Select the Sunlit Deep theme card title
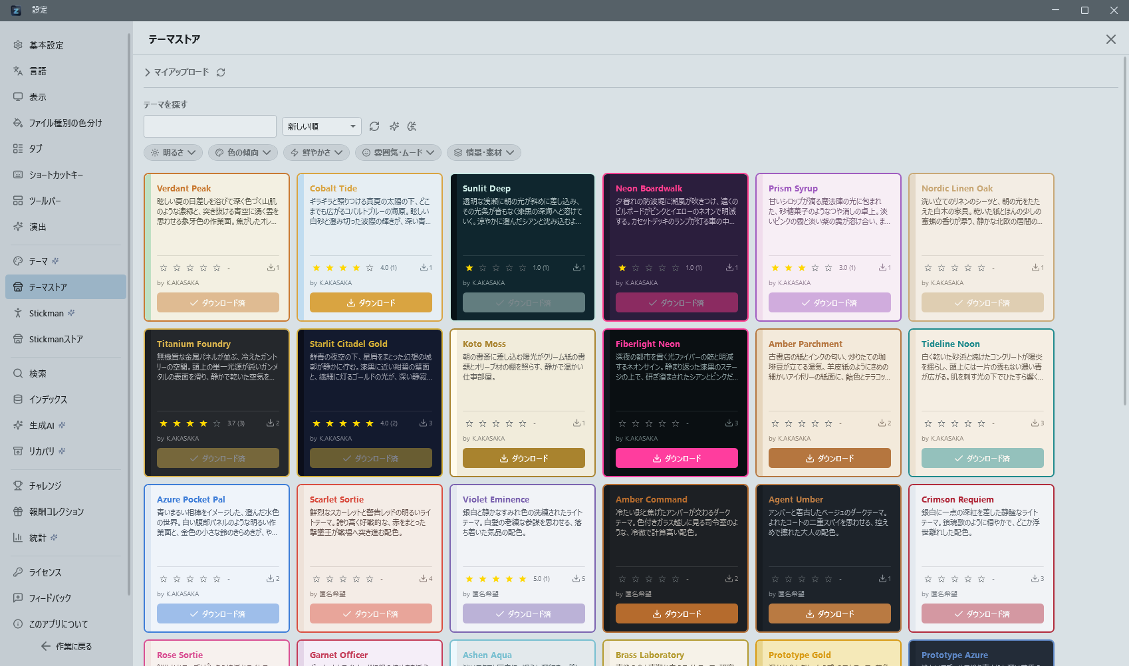 tap(487, 188)
